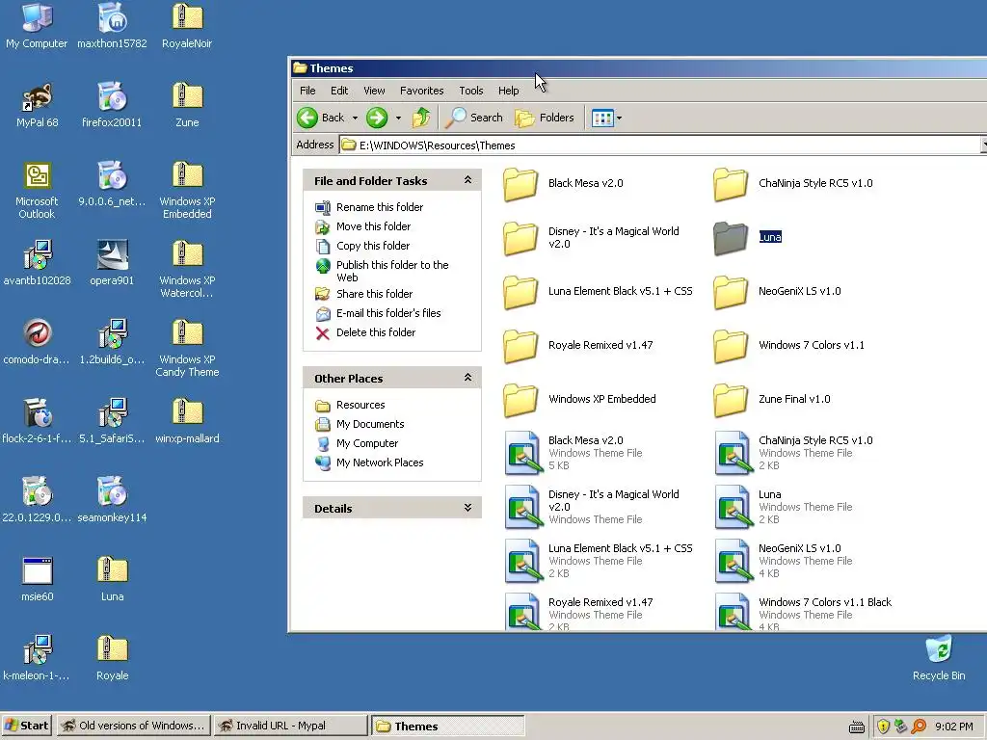
Task: Click Copy this folder task
Action: tap(373, 246)
